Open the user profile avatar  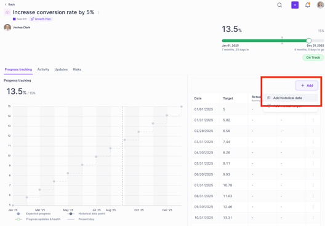320,5
